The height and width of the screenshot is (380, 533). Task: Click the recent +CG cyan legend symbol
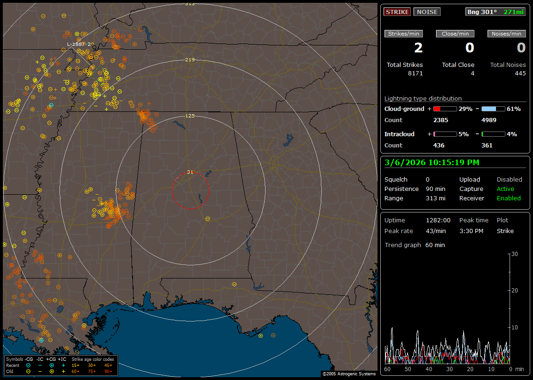tap(52, 365)
